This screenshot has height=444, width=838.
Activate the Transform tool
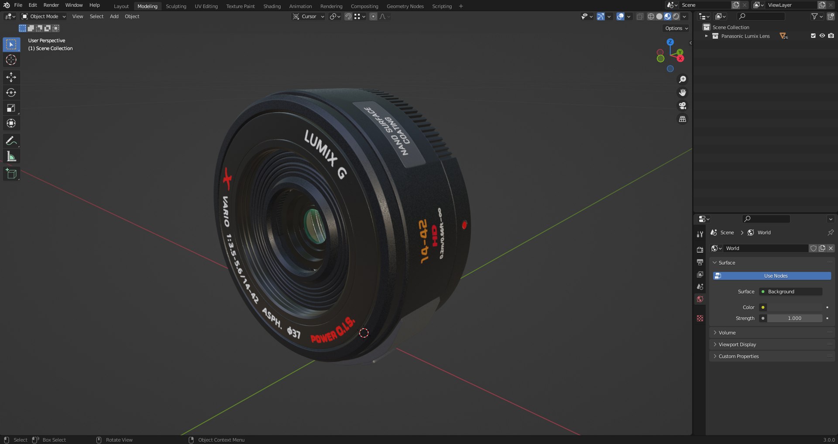click(x=11, y=124)
